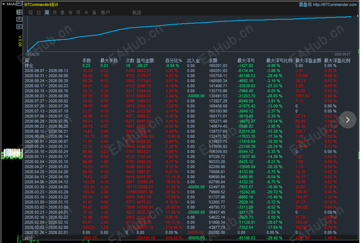Switch to the 日 daily tab

tap(38, 12)
